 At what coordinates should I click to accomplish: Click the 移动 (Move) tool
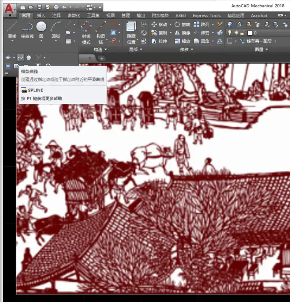[159, 24]
